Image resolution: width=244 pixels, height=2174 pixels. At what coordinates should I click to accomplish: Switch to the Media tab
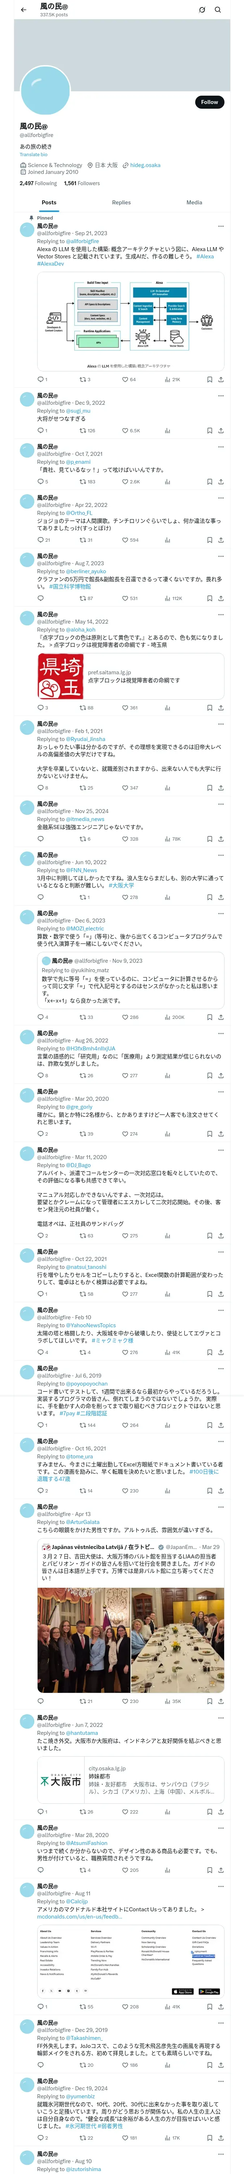click(x=194, y=203)
